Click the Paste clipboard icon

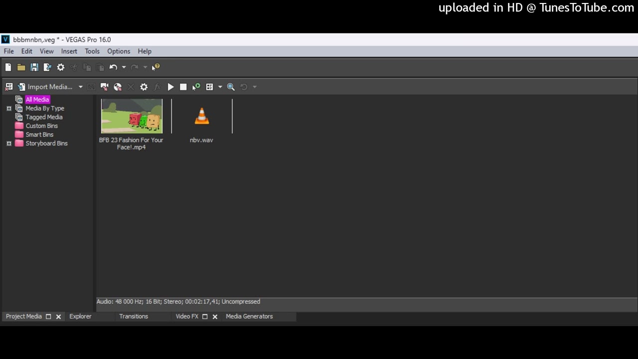click(x=100, y=67)
